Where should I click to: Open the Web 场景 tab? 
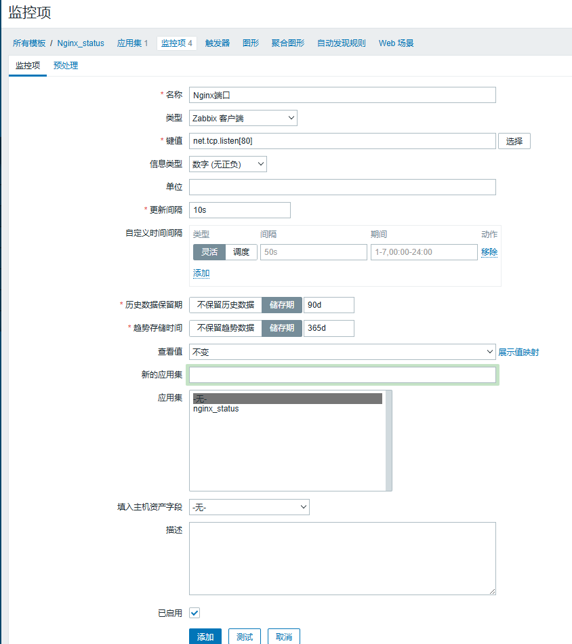tap(396, 43)
